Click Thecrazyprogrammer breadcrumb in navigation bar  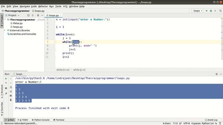[x=16, y=11]
